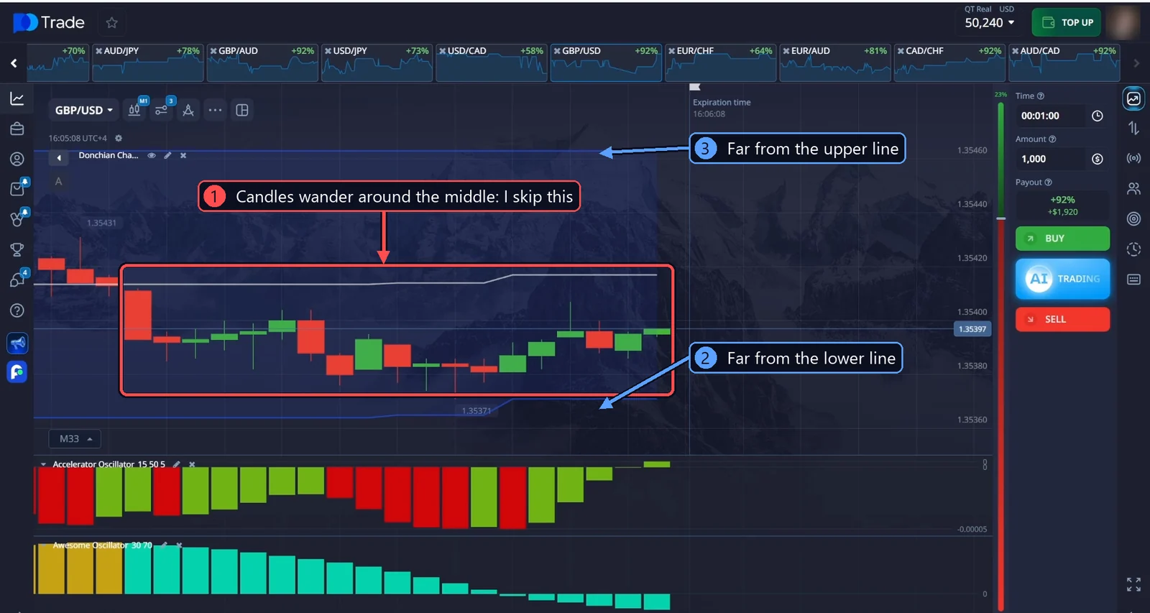The height and width of the screenshot is (613, 1150).
Task: Switch to the EUR/CHF asset tab
Action: pyautogui.click(x=721, y=63)
